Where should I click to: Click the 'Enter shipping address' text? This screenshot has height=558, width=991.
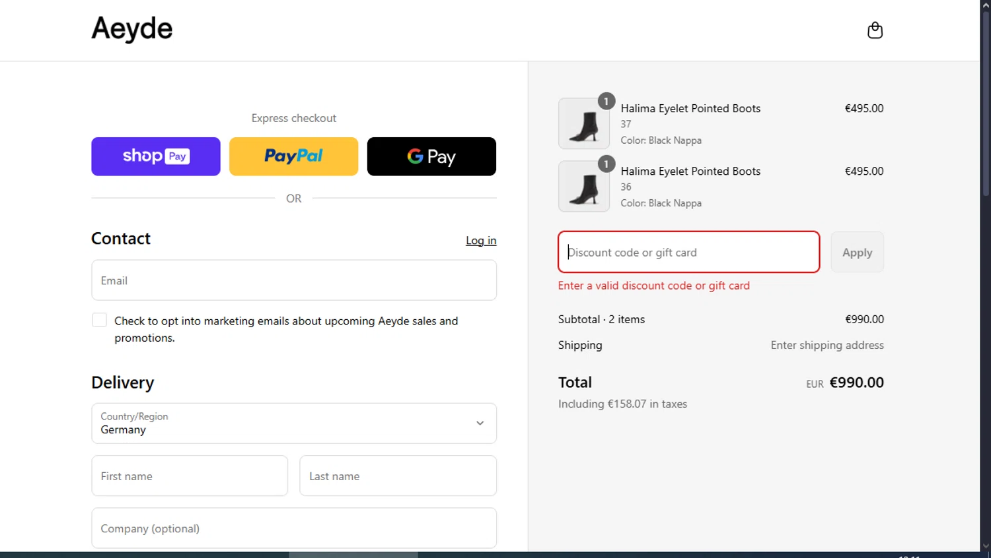pos(827,345)
